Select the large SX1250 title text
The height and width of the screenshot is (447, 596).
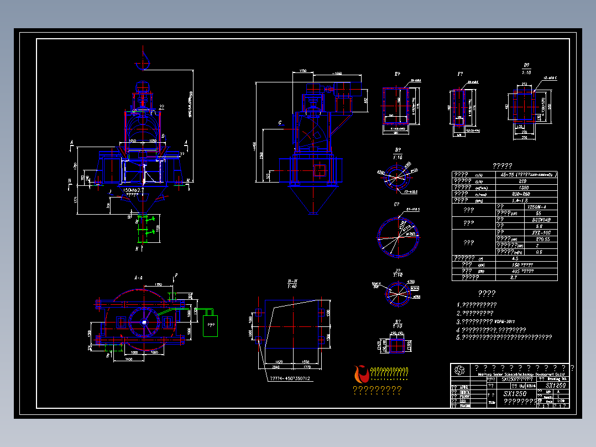(515, 394)
